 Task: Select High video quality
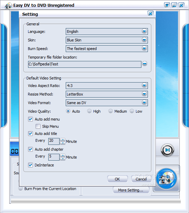coord(89,111)
